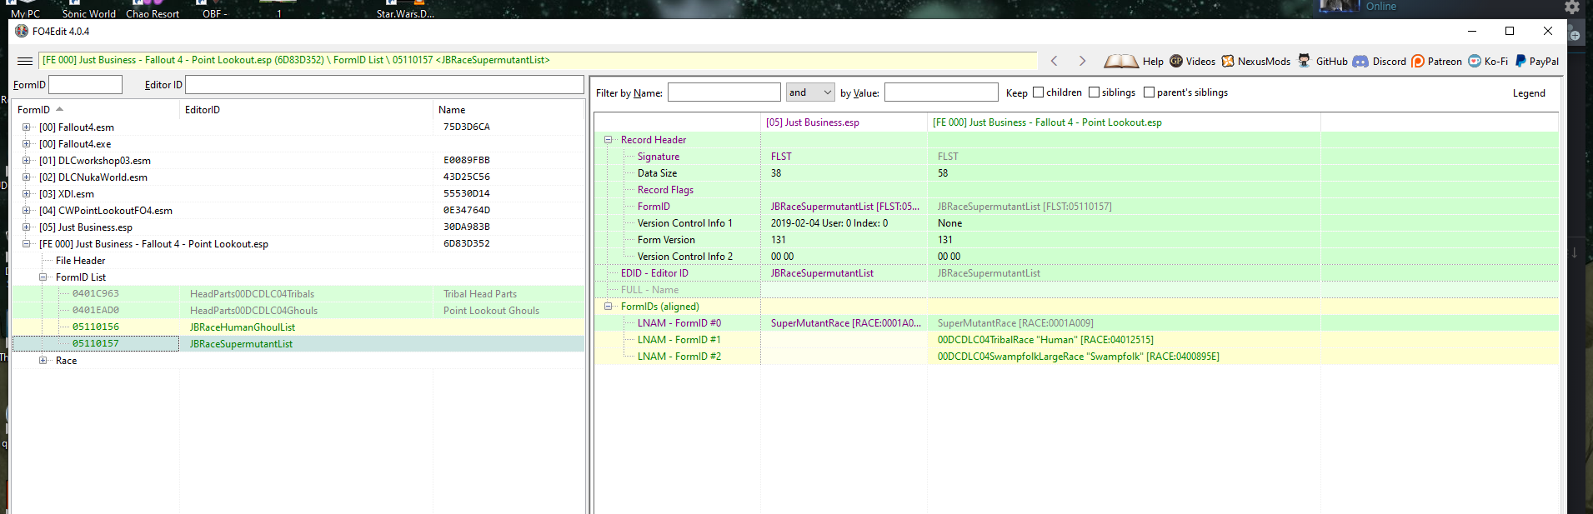The image size is (1593, 514).
Task: Click the record path address bar
Action: (539, 61)
